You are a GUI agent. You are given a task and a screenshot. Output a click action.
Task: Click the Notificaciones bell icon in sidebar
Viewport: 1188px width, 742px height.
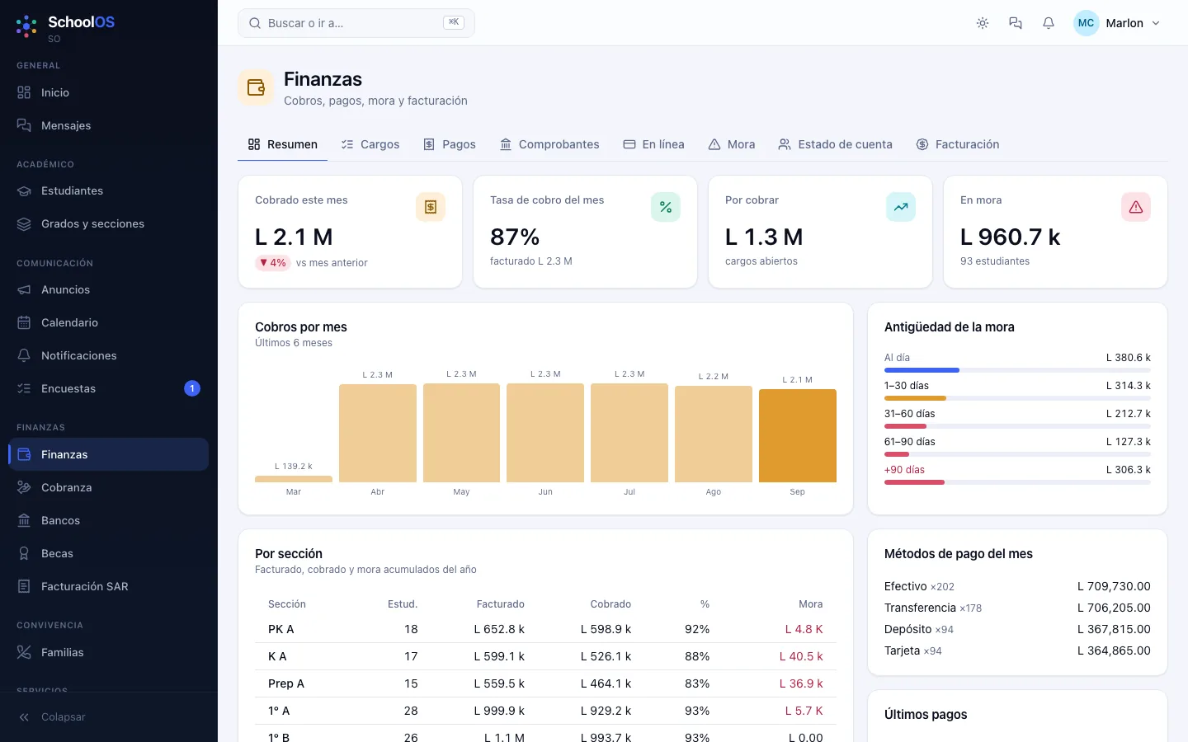24,355
